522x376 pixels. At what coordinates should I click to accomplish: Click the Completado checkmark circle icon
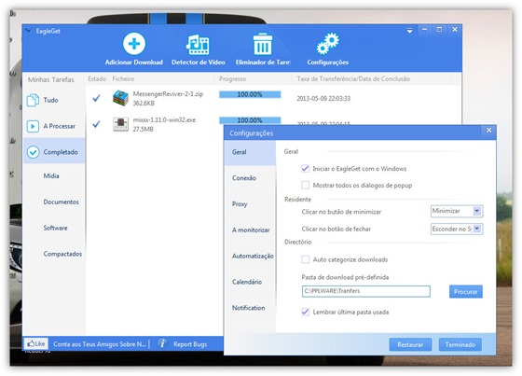[33, 152]
